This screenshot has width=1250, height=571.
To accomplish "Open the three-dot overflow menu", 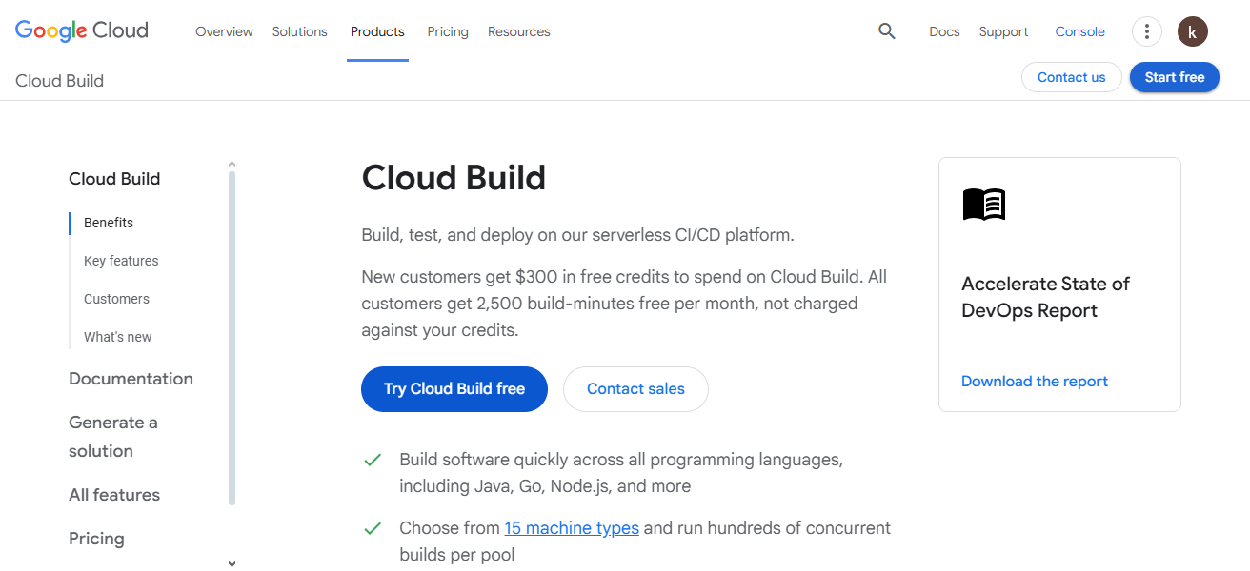I will 1146,31.
